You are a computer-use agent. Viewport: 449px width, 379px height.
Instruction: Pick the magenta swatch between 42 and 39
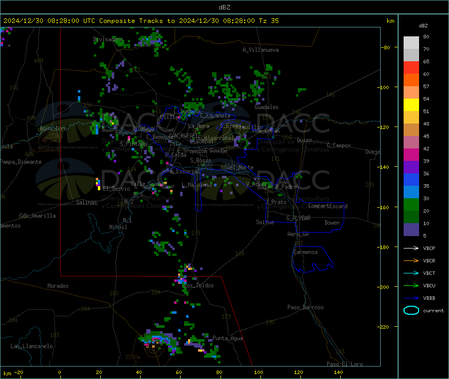coord(411,154)
